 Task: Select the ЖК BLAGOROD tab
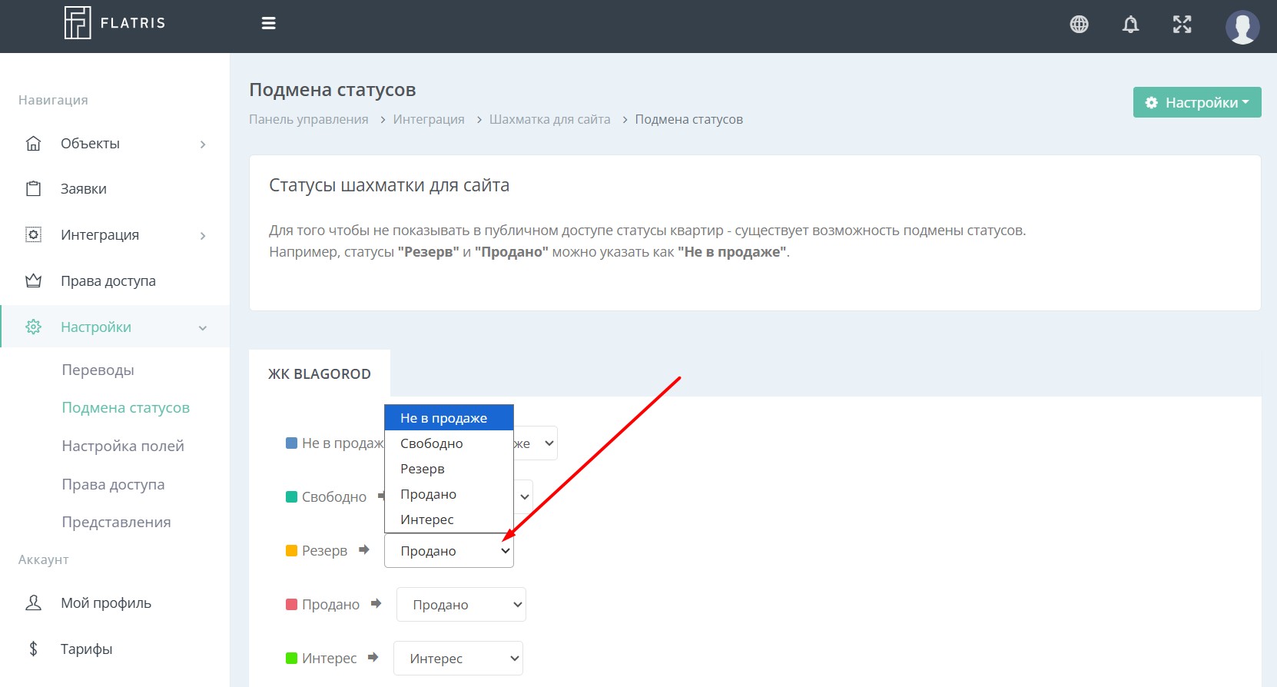click(x=319, y=374)
